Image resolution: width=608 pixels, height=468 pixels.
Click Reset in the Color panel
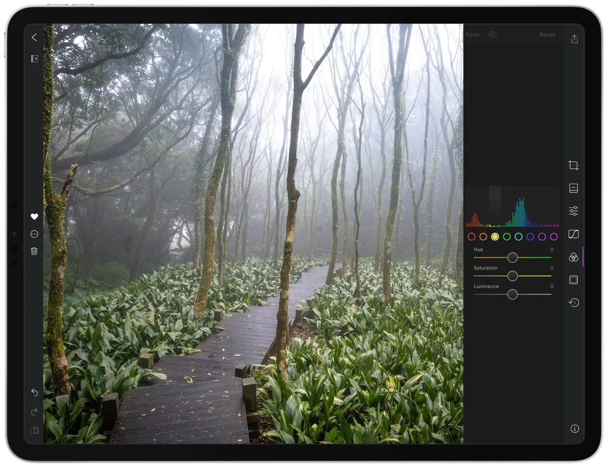pos(547,35)
